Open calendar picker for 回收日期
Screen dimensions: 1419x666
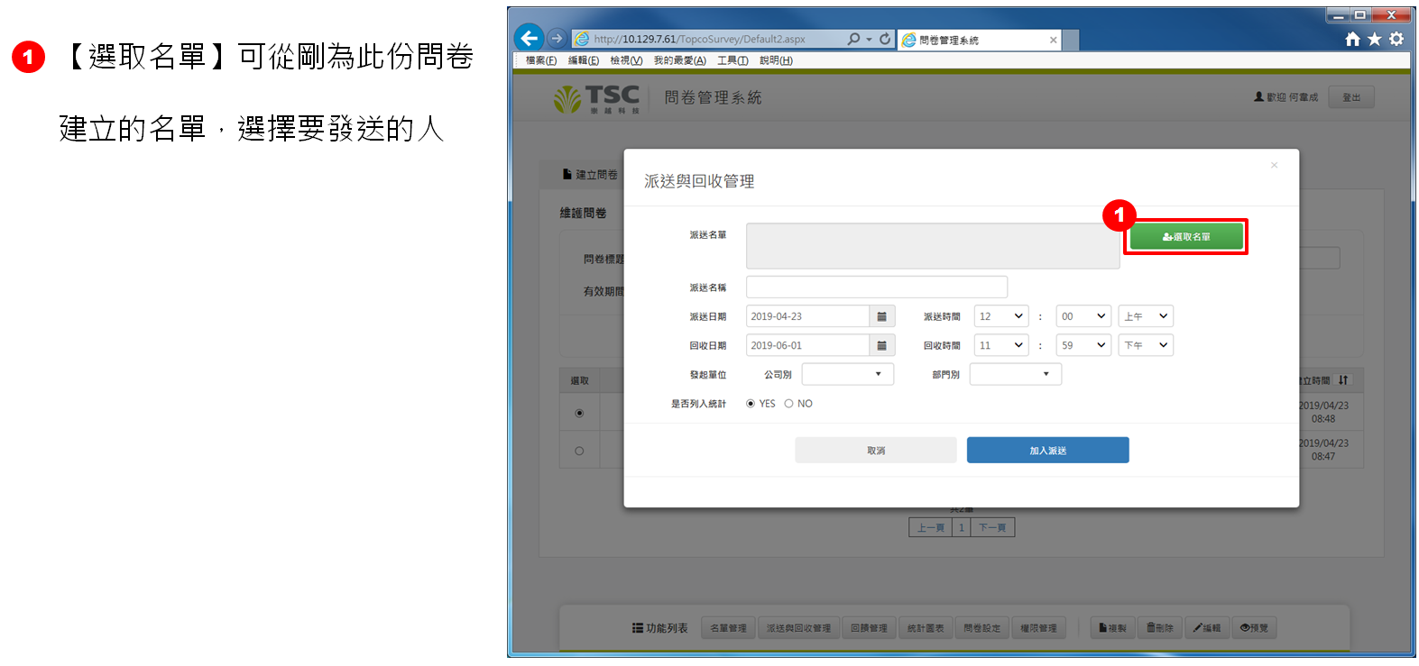pyautogui.click(x=881, y=345)
